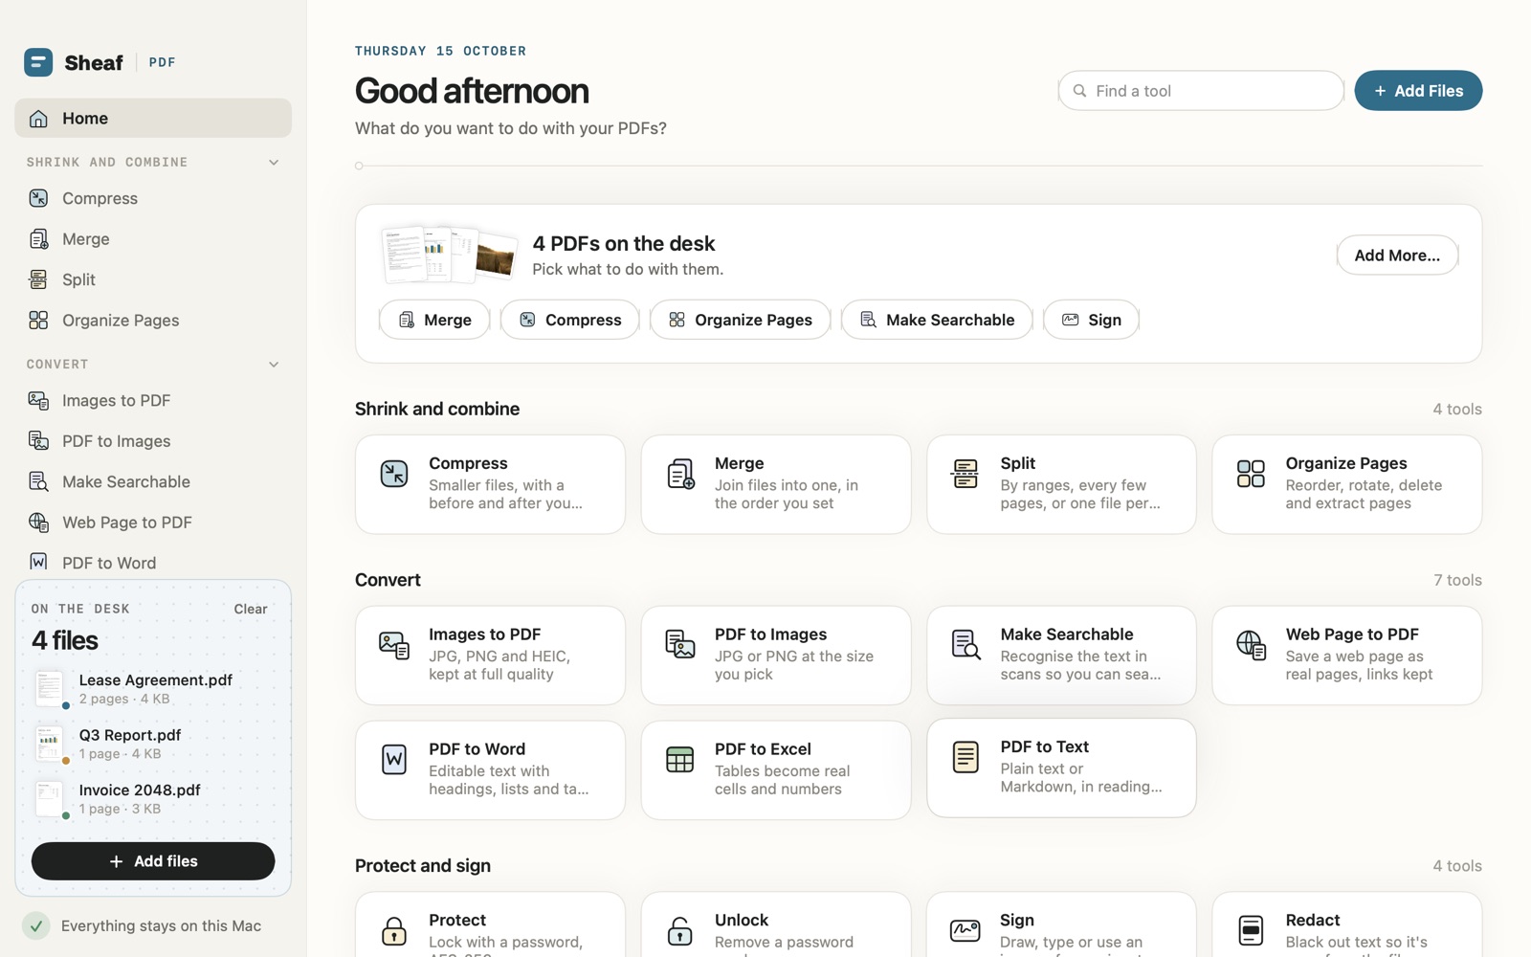Open the PDF to Text card
This screenshot has width=1531, height=957.
pos(1061,768)
